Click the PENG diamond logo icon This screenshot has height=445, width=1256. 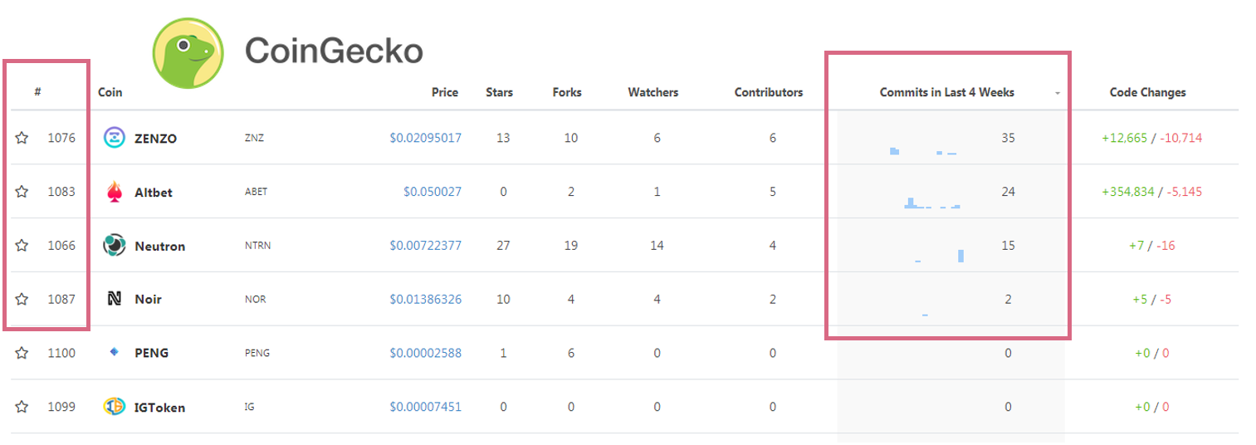[115, 353]
